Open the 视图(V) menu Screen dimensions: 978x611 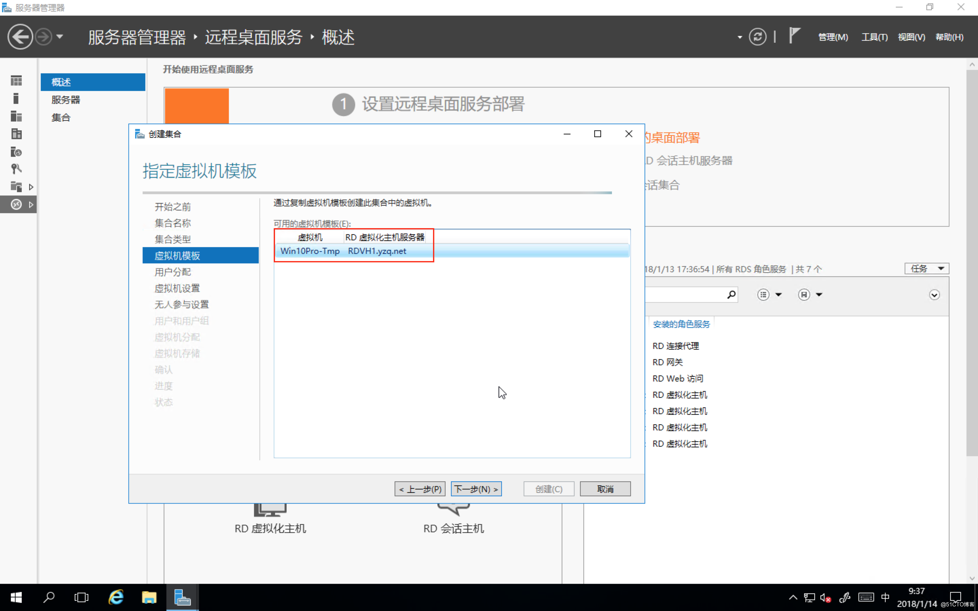tap(911, 37)
